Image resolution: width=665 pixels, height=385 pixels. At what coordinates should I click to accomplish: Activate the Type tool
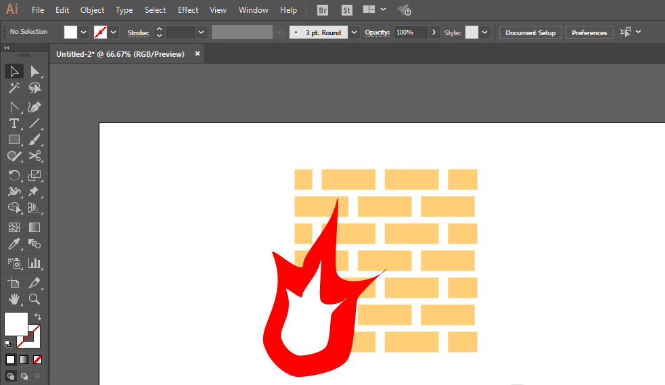(14, 123)
